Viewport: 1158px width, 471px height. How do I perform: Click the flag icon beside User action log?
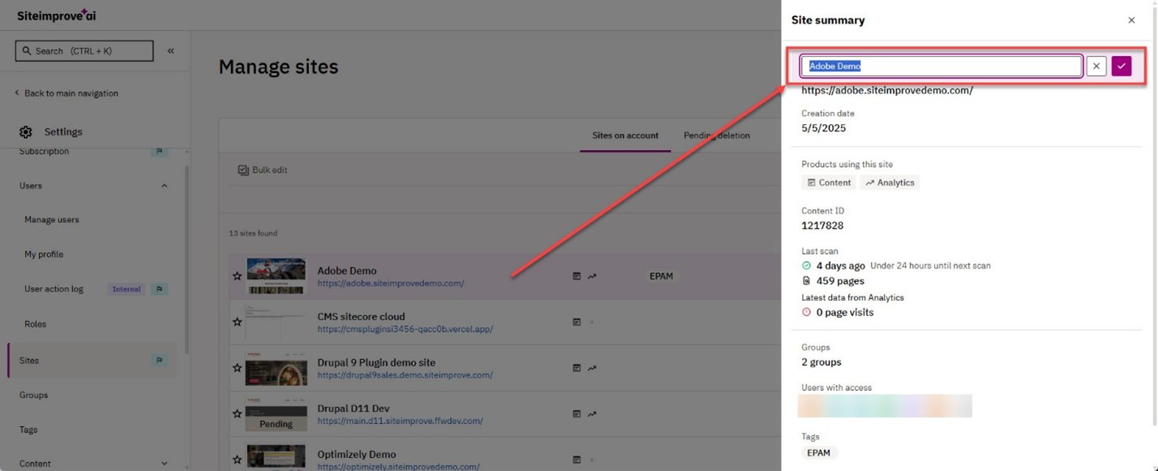pyautogui.click(x=160, y=289)
